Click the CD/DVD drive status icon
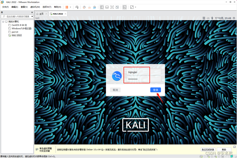 tap(205, 156)
